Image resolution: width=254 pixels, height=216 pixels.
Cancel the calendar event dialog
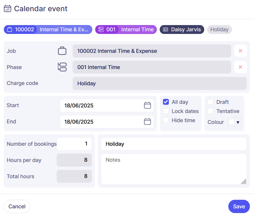17,207
